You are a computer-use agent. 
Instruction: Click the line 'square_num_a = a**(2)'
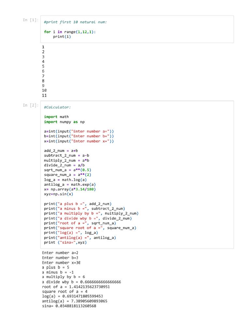tap(68, 175)
